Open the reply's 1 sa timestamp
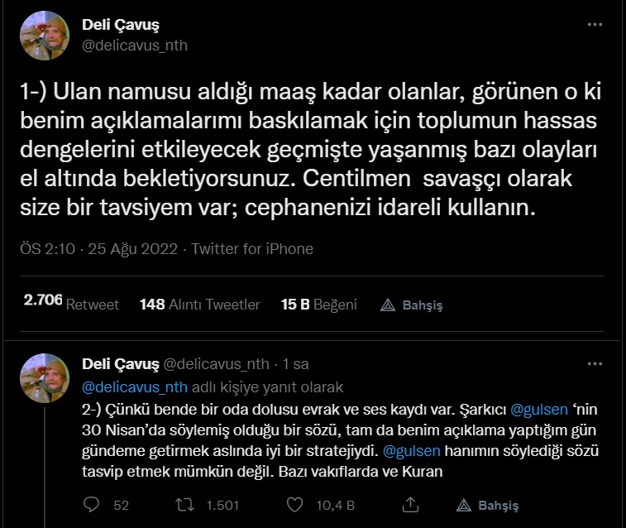This screenshot has height=528, width=626. [295, 364]
